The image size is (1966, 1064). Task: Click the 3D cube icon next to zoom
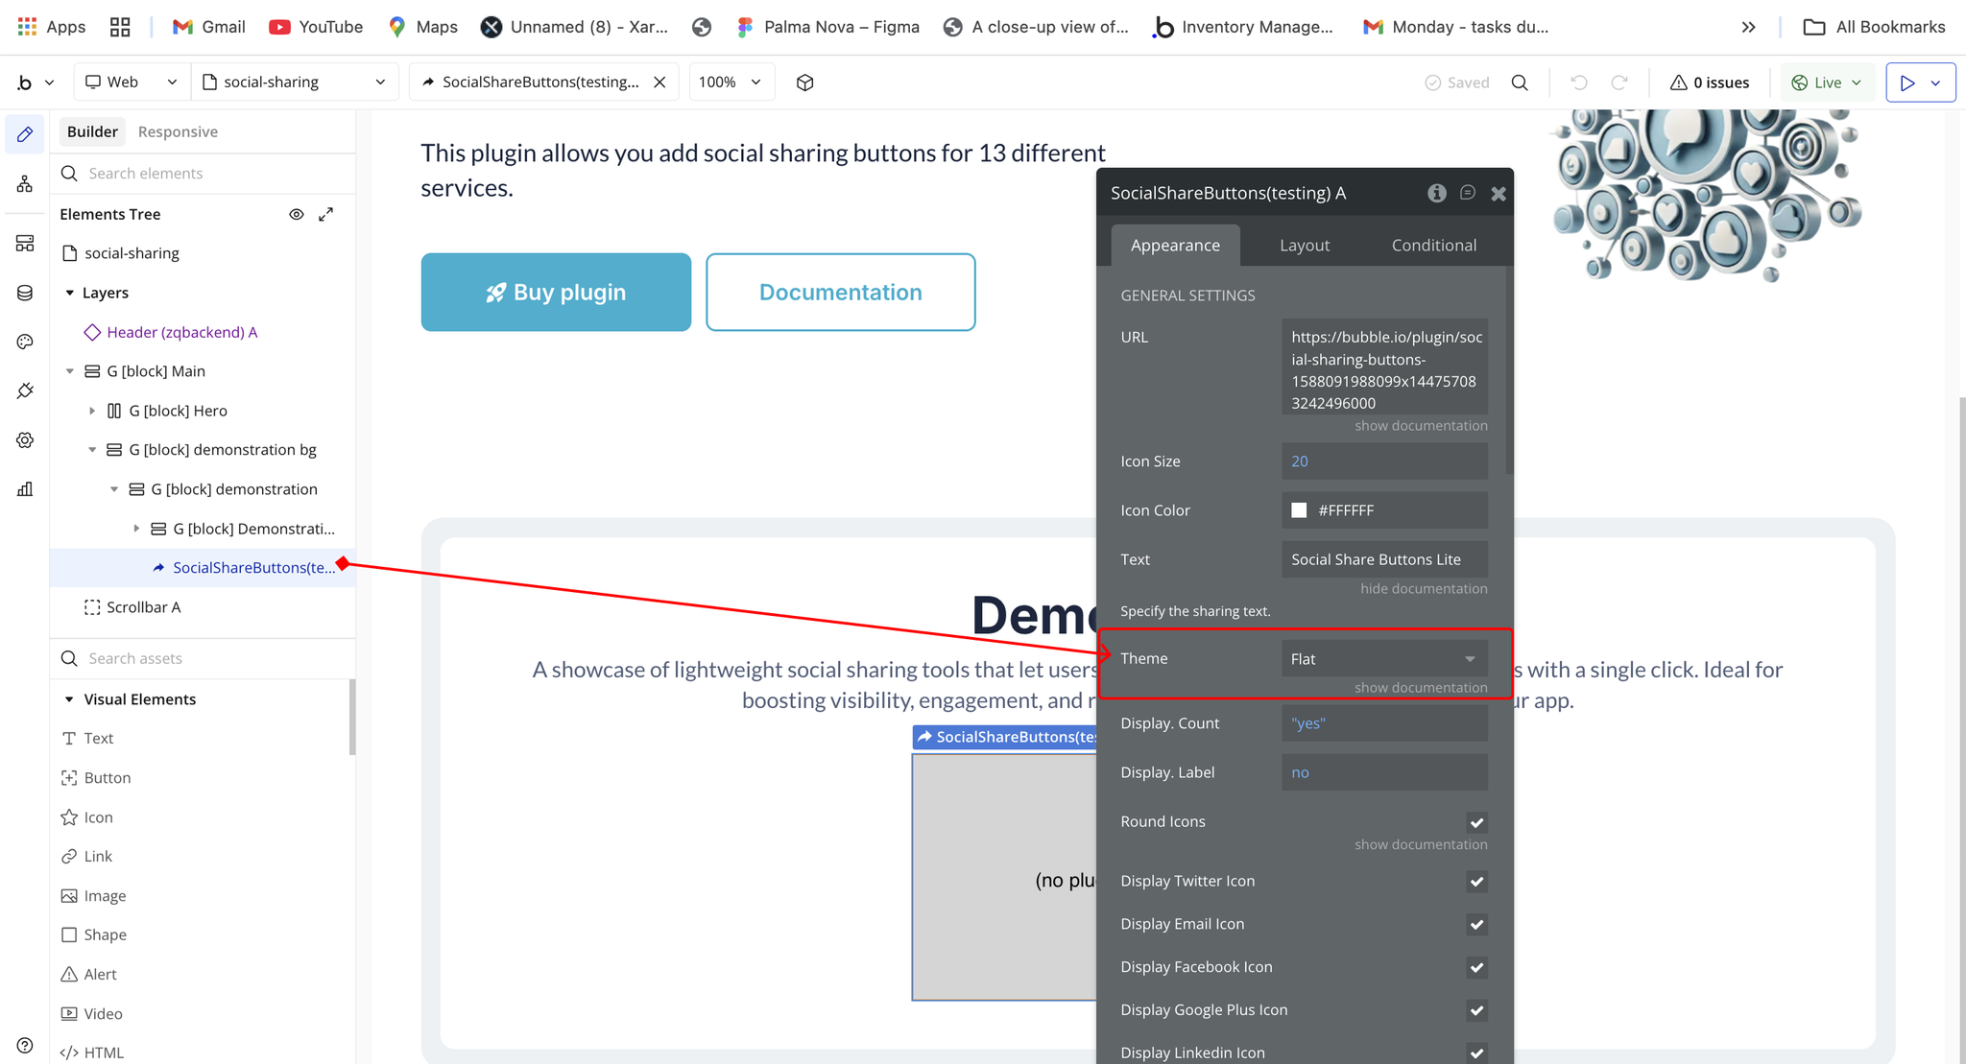(x=805, y=83)
